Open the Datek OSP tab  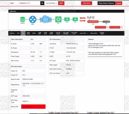[x=40, y=33]
